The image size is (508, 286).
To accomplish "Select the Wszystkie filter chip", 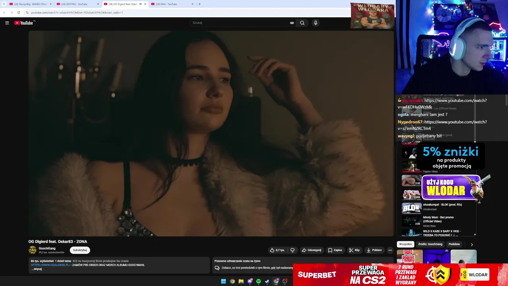I will click(x=406, y=244).
